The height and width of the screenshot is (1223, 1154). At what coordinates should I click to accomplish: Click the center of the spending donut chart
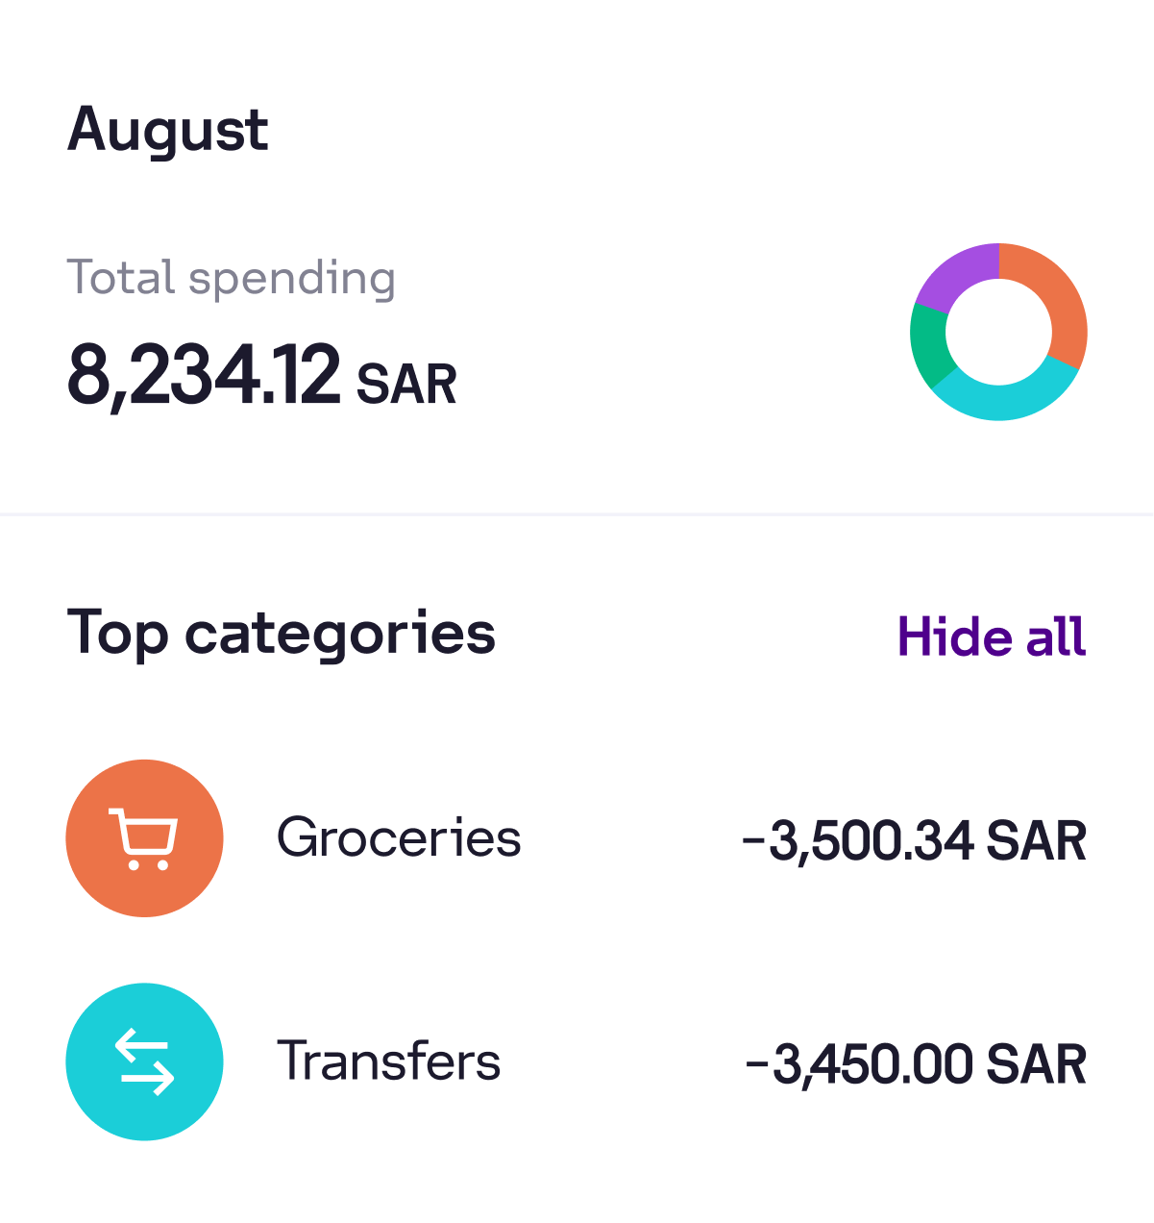coord(998,332)
